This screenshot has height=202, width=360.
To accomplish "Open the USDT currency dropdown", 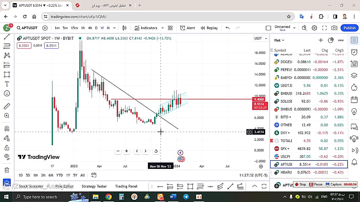I will tap(260, 38).
